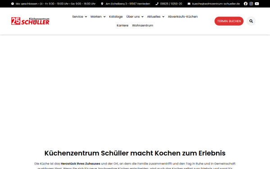Open the Aktuelles menu item

pos(154,17)
